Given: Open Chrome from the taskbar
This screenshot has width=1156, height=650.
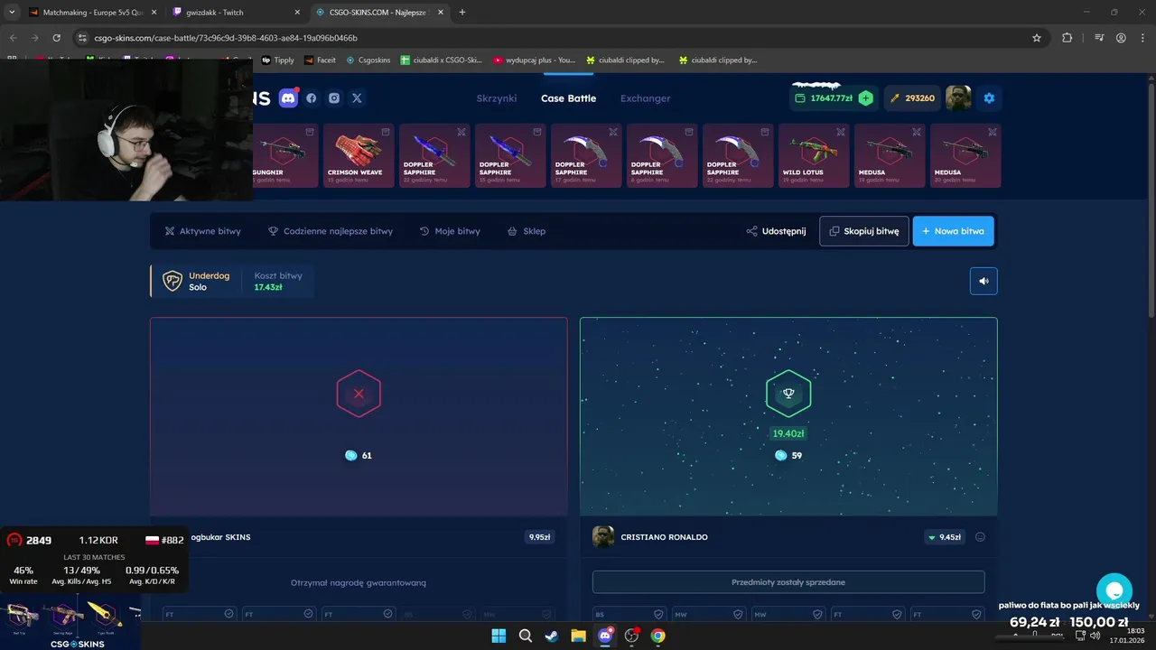Looking at the screenshot, I should click(658, 636).
